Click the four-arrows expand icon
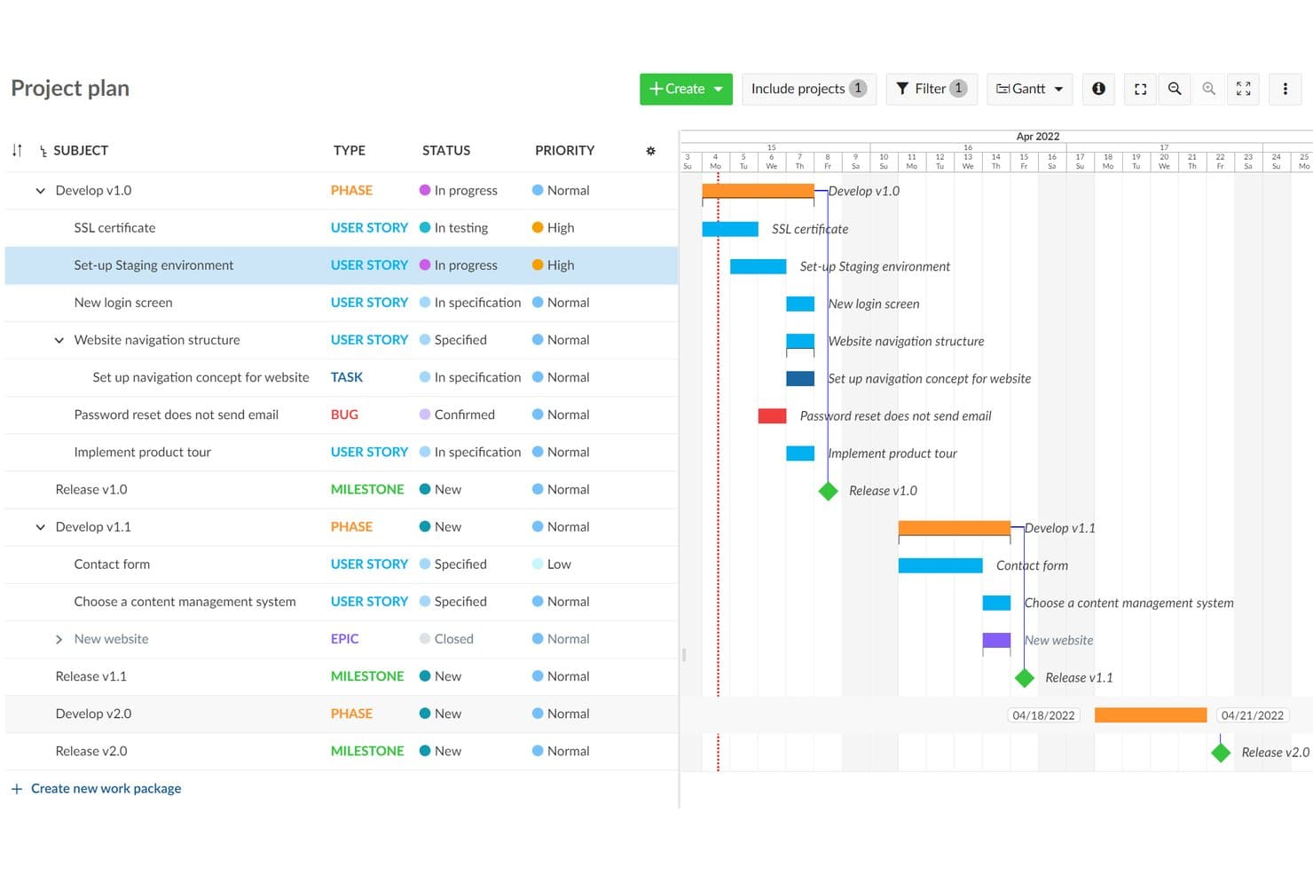 (1243, 89)
